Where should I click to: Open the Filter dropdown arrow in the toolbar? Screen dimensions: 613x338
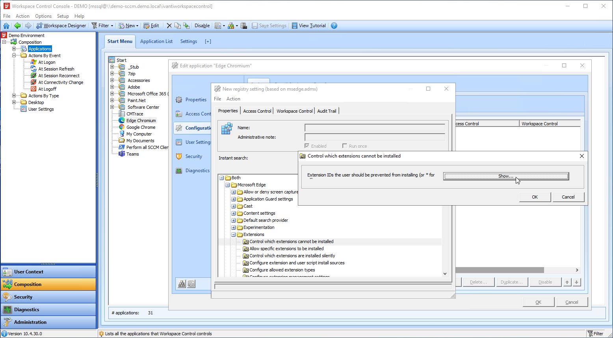pos(112,26)
